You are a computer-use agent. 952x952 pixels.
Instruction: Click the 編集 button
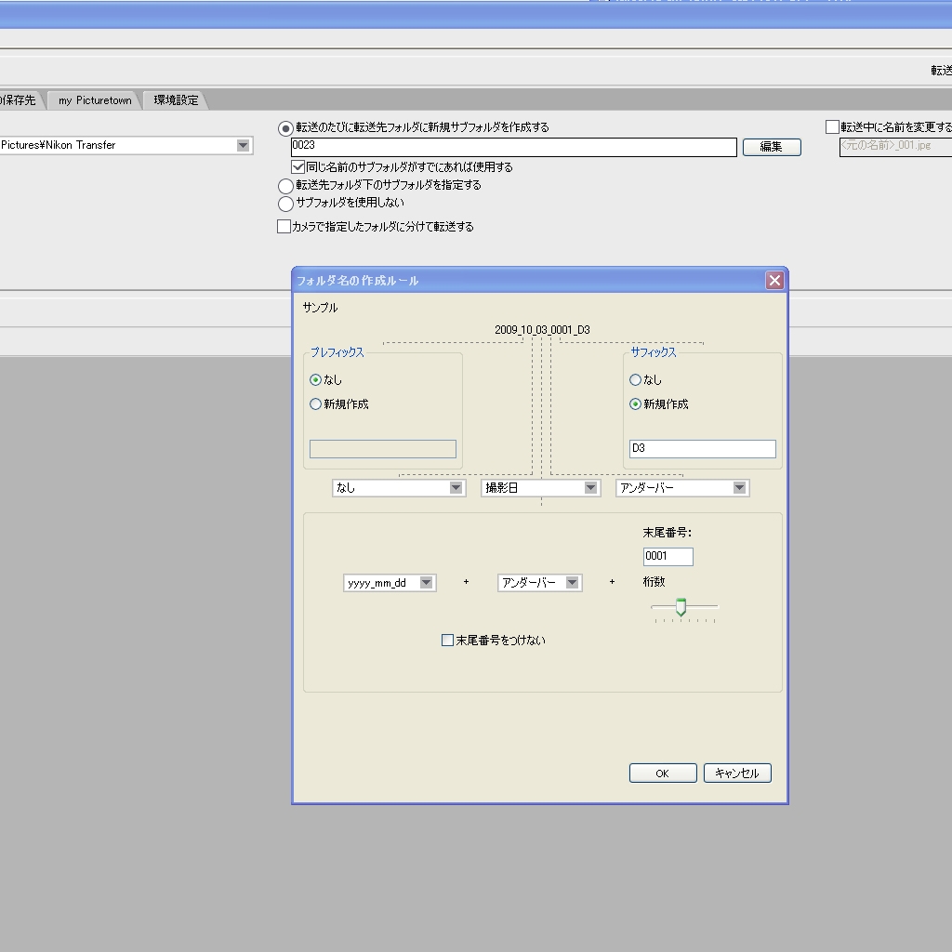click(x=771, y=147)
